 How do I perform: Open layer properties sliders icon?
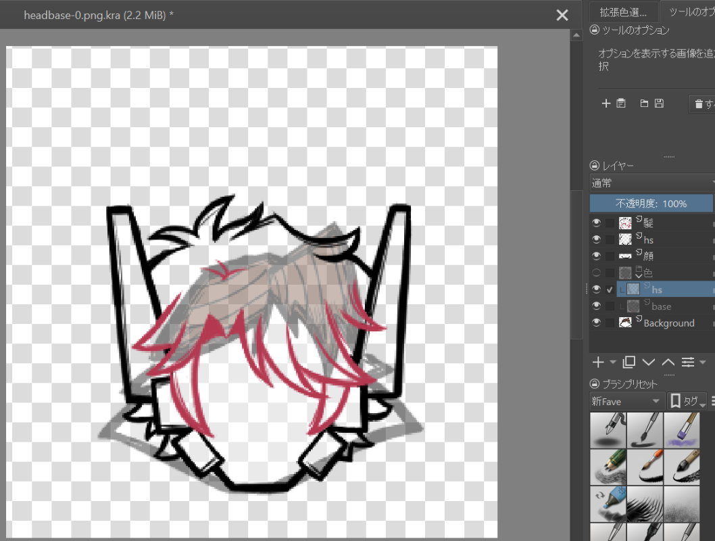pyautogui.click(x=688, y=362)
